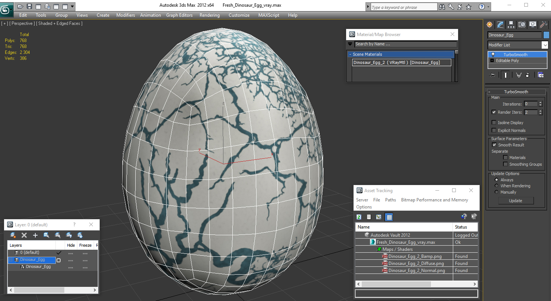Expand Editable Poly plus sign
Image resolution: width=551 pixels, height=301 pixels.
492,61
